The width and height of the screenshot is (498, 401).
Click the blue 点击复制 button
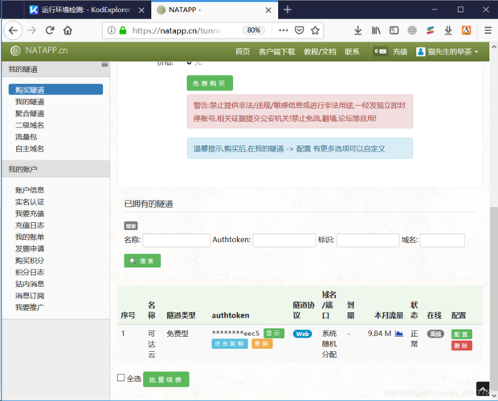(230, 343)
